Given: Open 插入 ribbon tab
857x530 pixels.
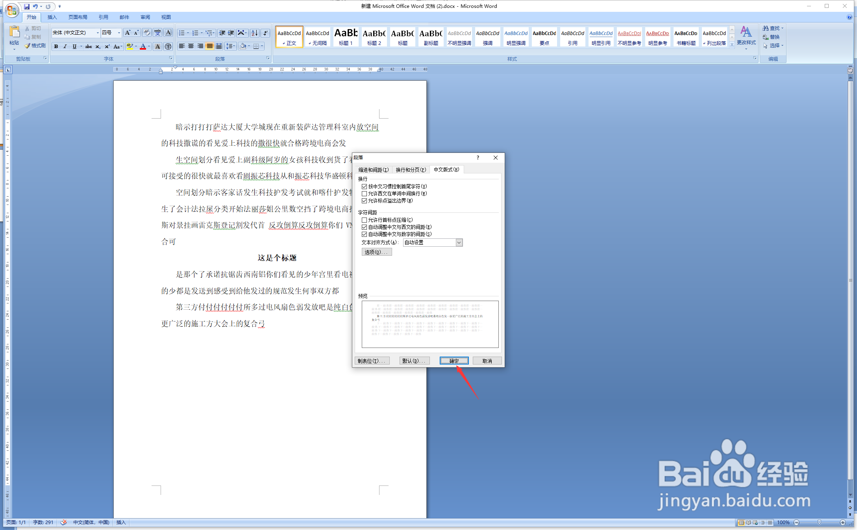Looking at the screenshot, I should (x=52, y=17).
